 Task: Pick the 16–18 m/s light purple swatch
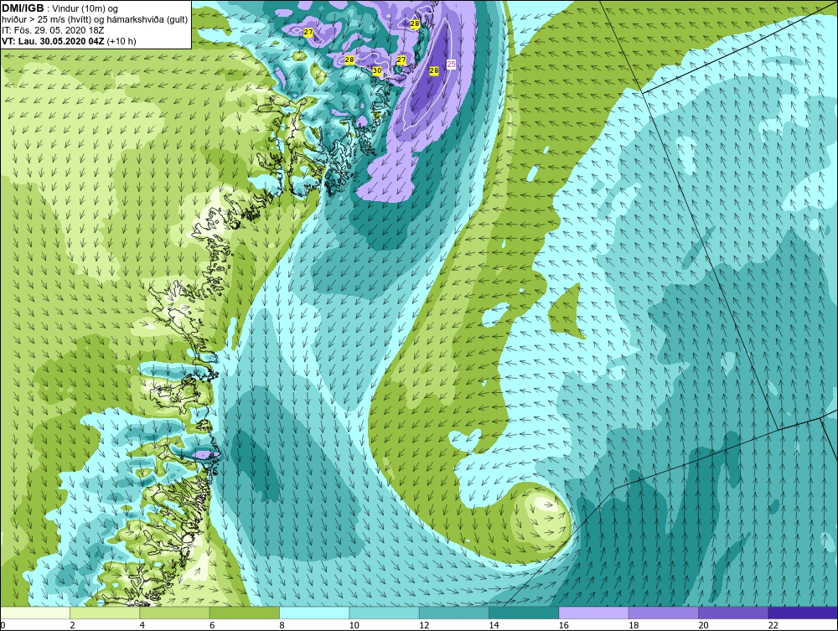click(594, 613)
